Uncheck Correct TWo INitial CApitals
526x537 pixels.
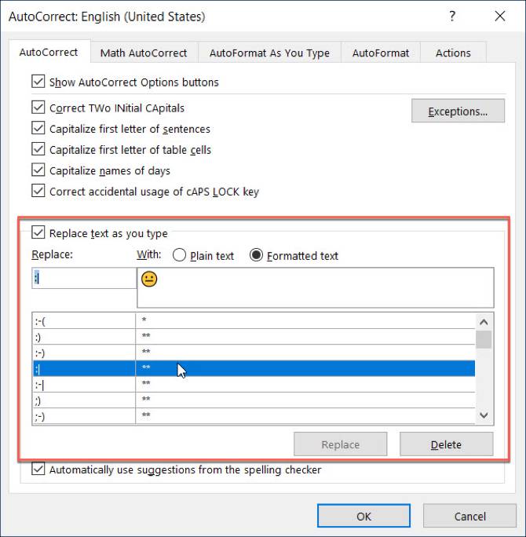[x=38, y=108]
